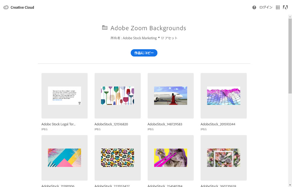
Task: Click the file name Adobe Stock Legal Ter...
Action: [x=58, y=124]
